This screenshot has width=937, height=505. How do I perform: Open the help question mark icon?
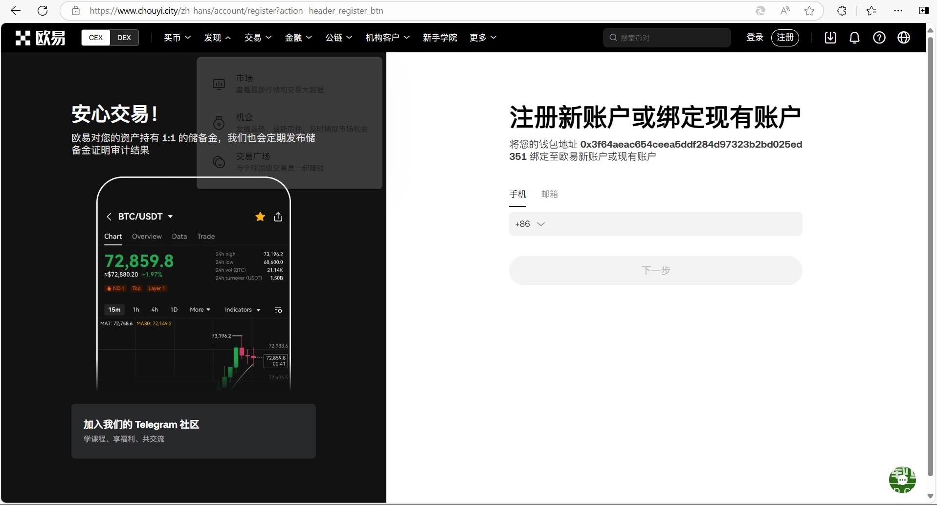pyautogui.click(x=879, y=38)
